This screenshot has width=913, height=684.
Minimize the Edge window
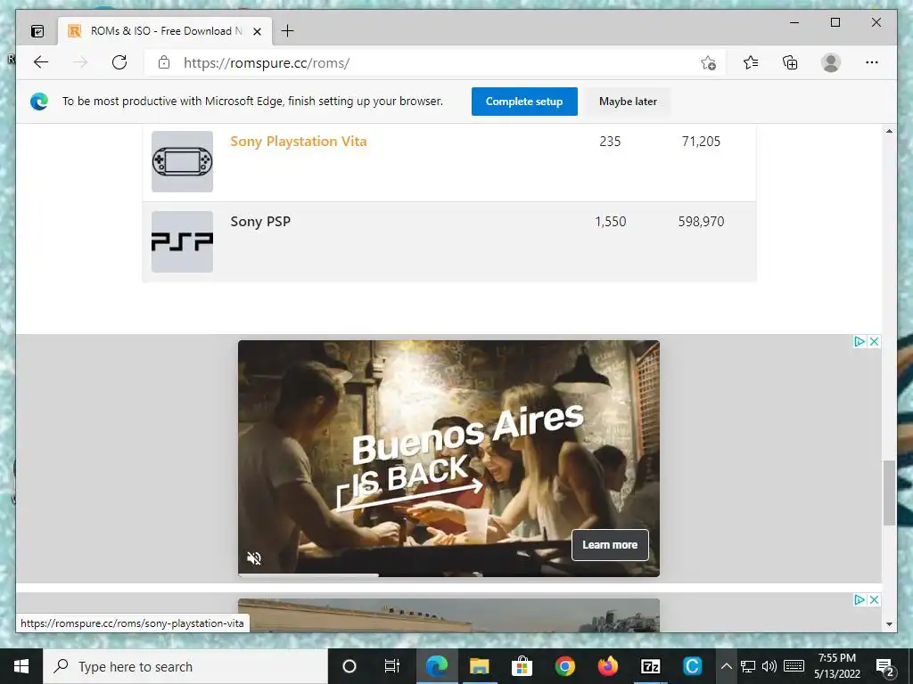click(x=794, y=22)
